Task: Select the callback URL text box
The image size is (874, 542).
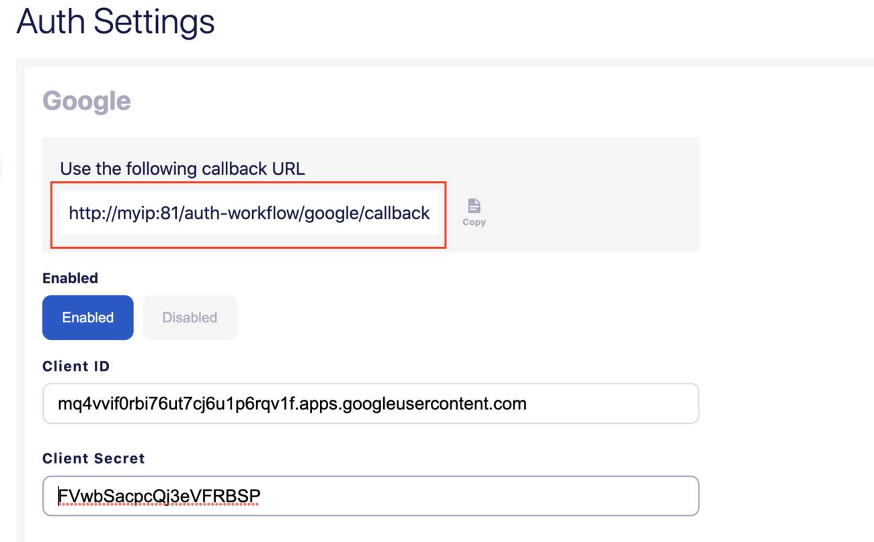Action: pyautogui.click(x=249, y=213)
